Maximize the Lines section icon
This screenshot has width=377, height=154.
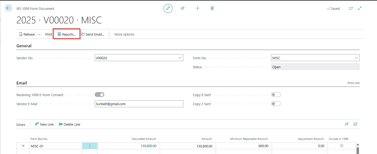click(x=356, y=124)
